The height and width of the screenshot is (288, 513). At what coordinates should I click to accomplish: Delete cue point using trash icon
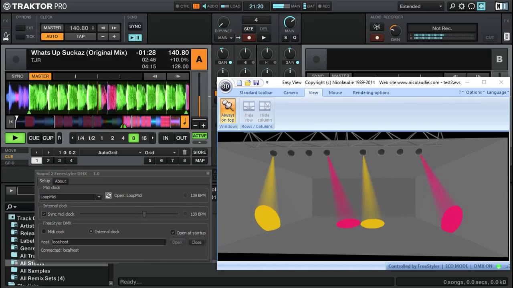184,152
